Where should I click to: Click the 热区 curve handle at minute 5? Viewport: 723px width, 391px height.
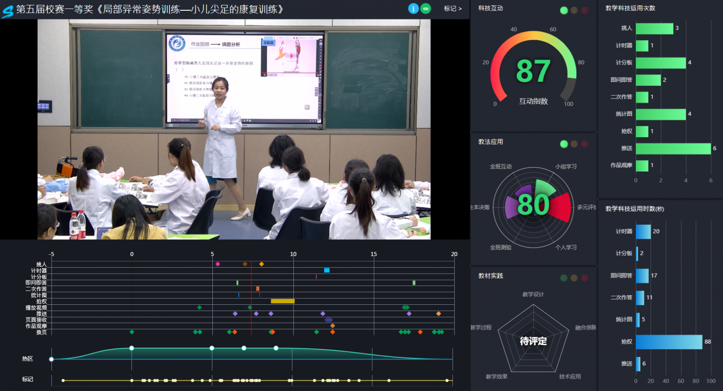[212, 348]
